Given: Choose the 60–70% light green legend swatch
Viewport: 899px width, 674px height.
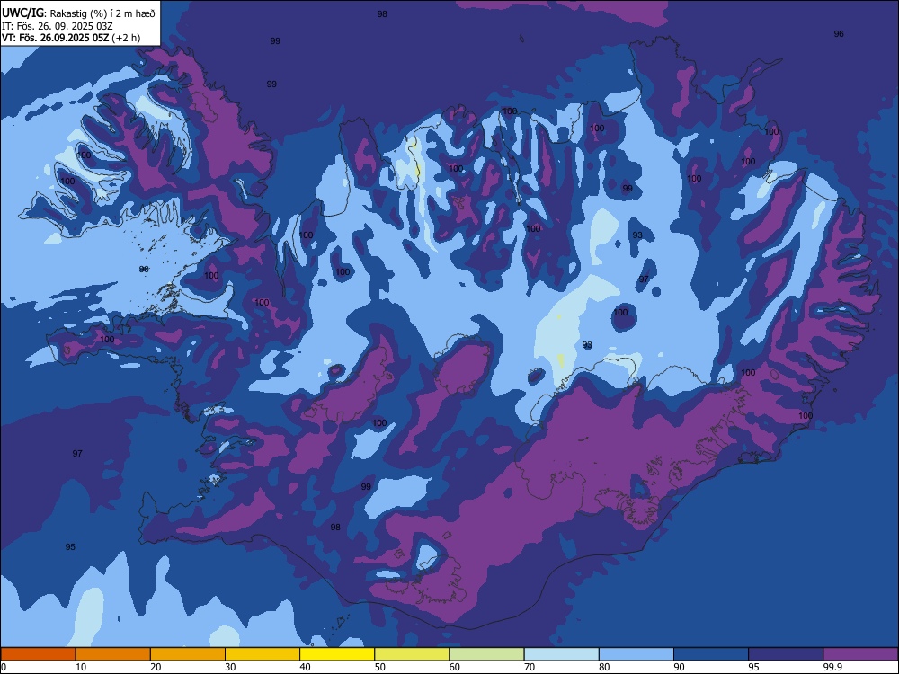Looking at the screenshot, I should [x=486, y=654].
